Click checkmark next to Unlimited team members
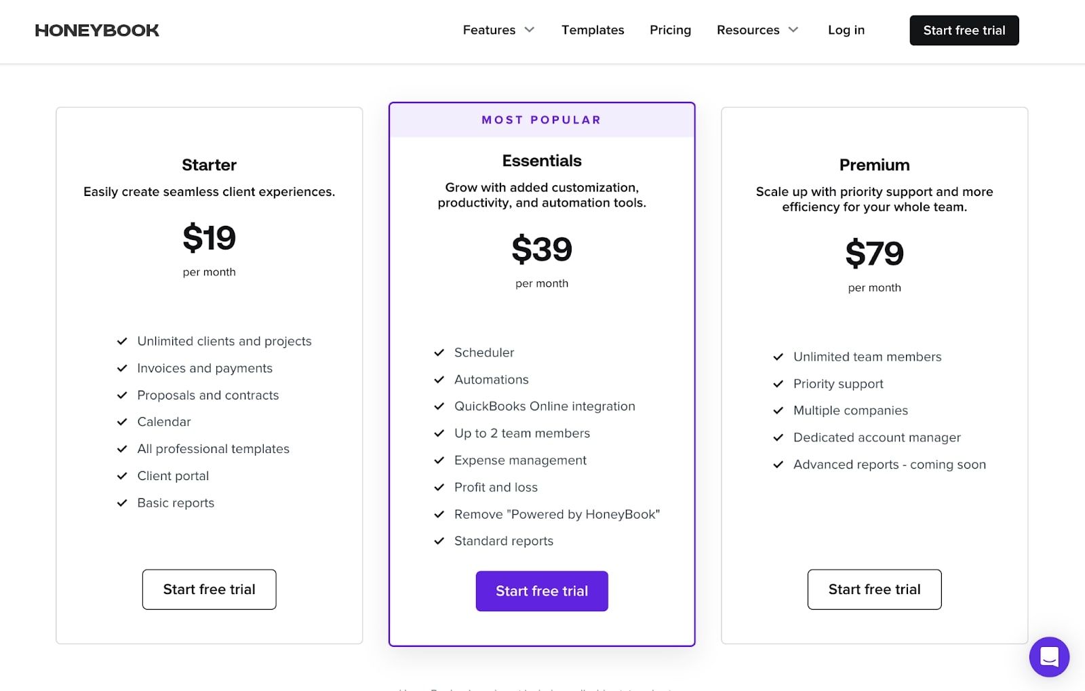The image size is (1085, 691). (778, 357)
